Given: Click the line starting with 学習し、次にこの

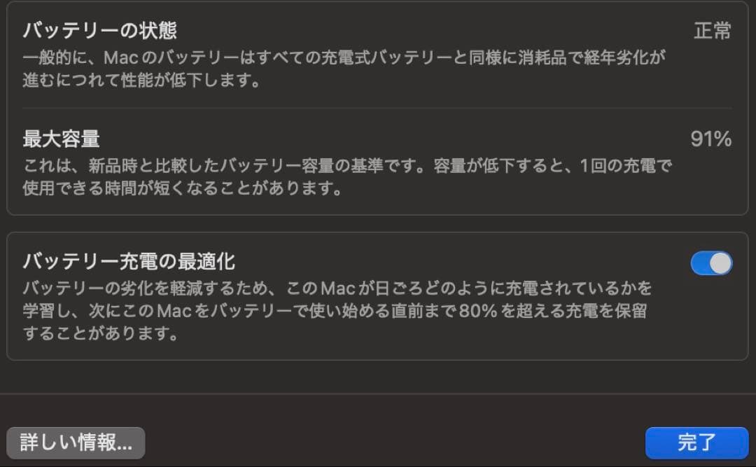Looking at the screenshot, I should pyautogui.click(x=335, y=311).
